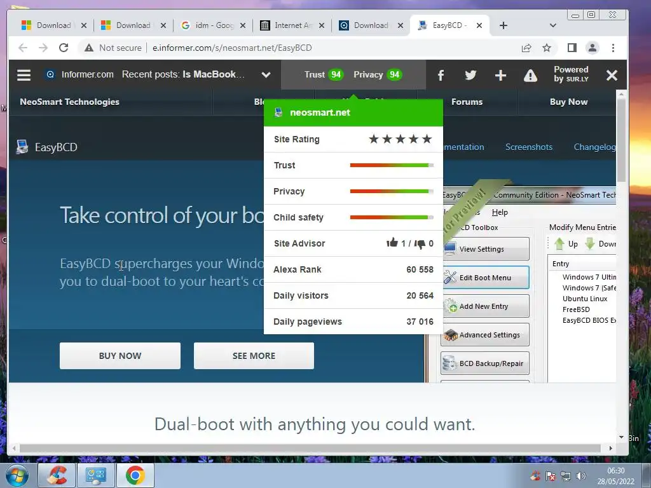Open Chrome profile avatar
This screenshot has width=651, height=488.
tap(593, 48)
